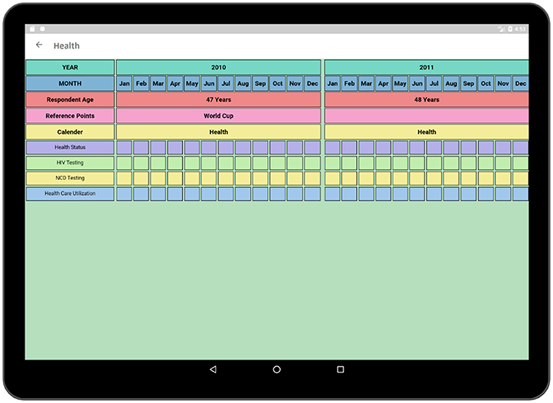Select Jan month in 2010

124,84
